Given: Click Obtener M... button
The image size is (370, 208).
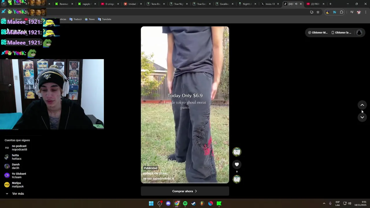Looking at the screenshot, I should [x=318, y=33].
